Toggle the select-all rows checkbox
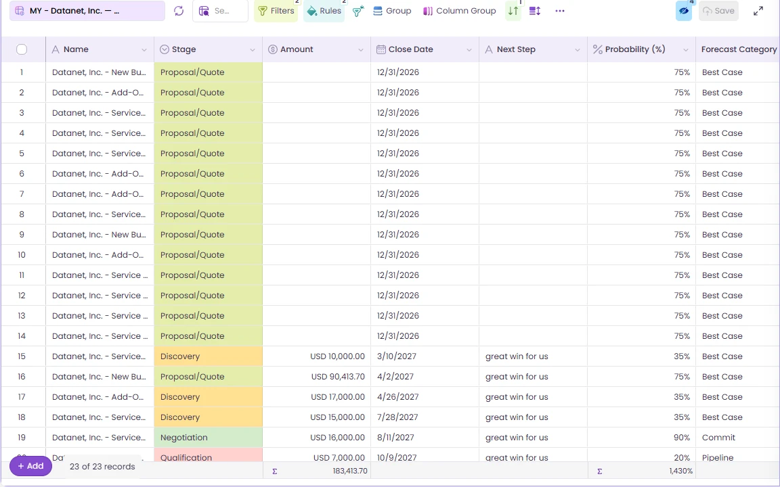Screen dimensions: 780x487 click(22, 49)
